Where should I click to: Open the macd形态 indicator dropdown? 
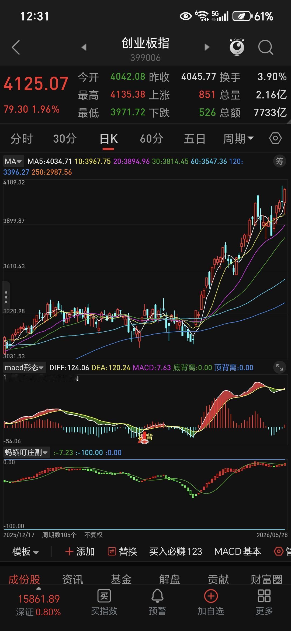point(24,368)
